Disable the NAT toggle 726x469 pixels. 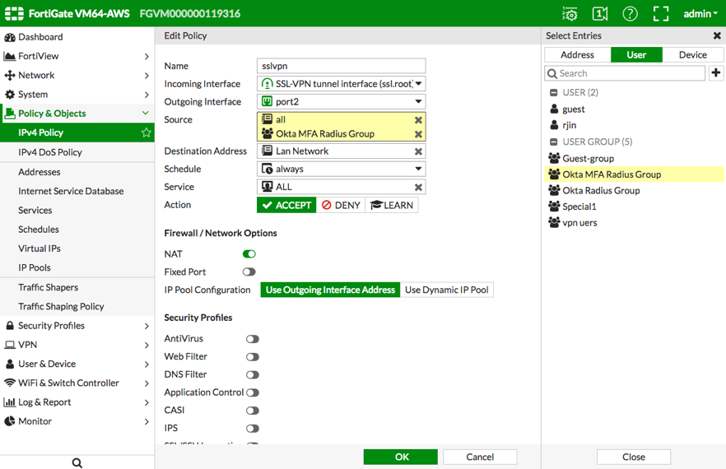point(249,254)
